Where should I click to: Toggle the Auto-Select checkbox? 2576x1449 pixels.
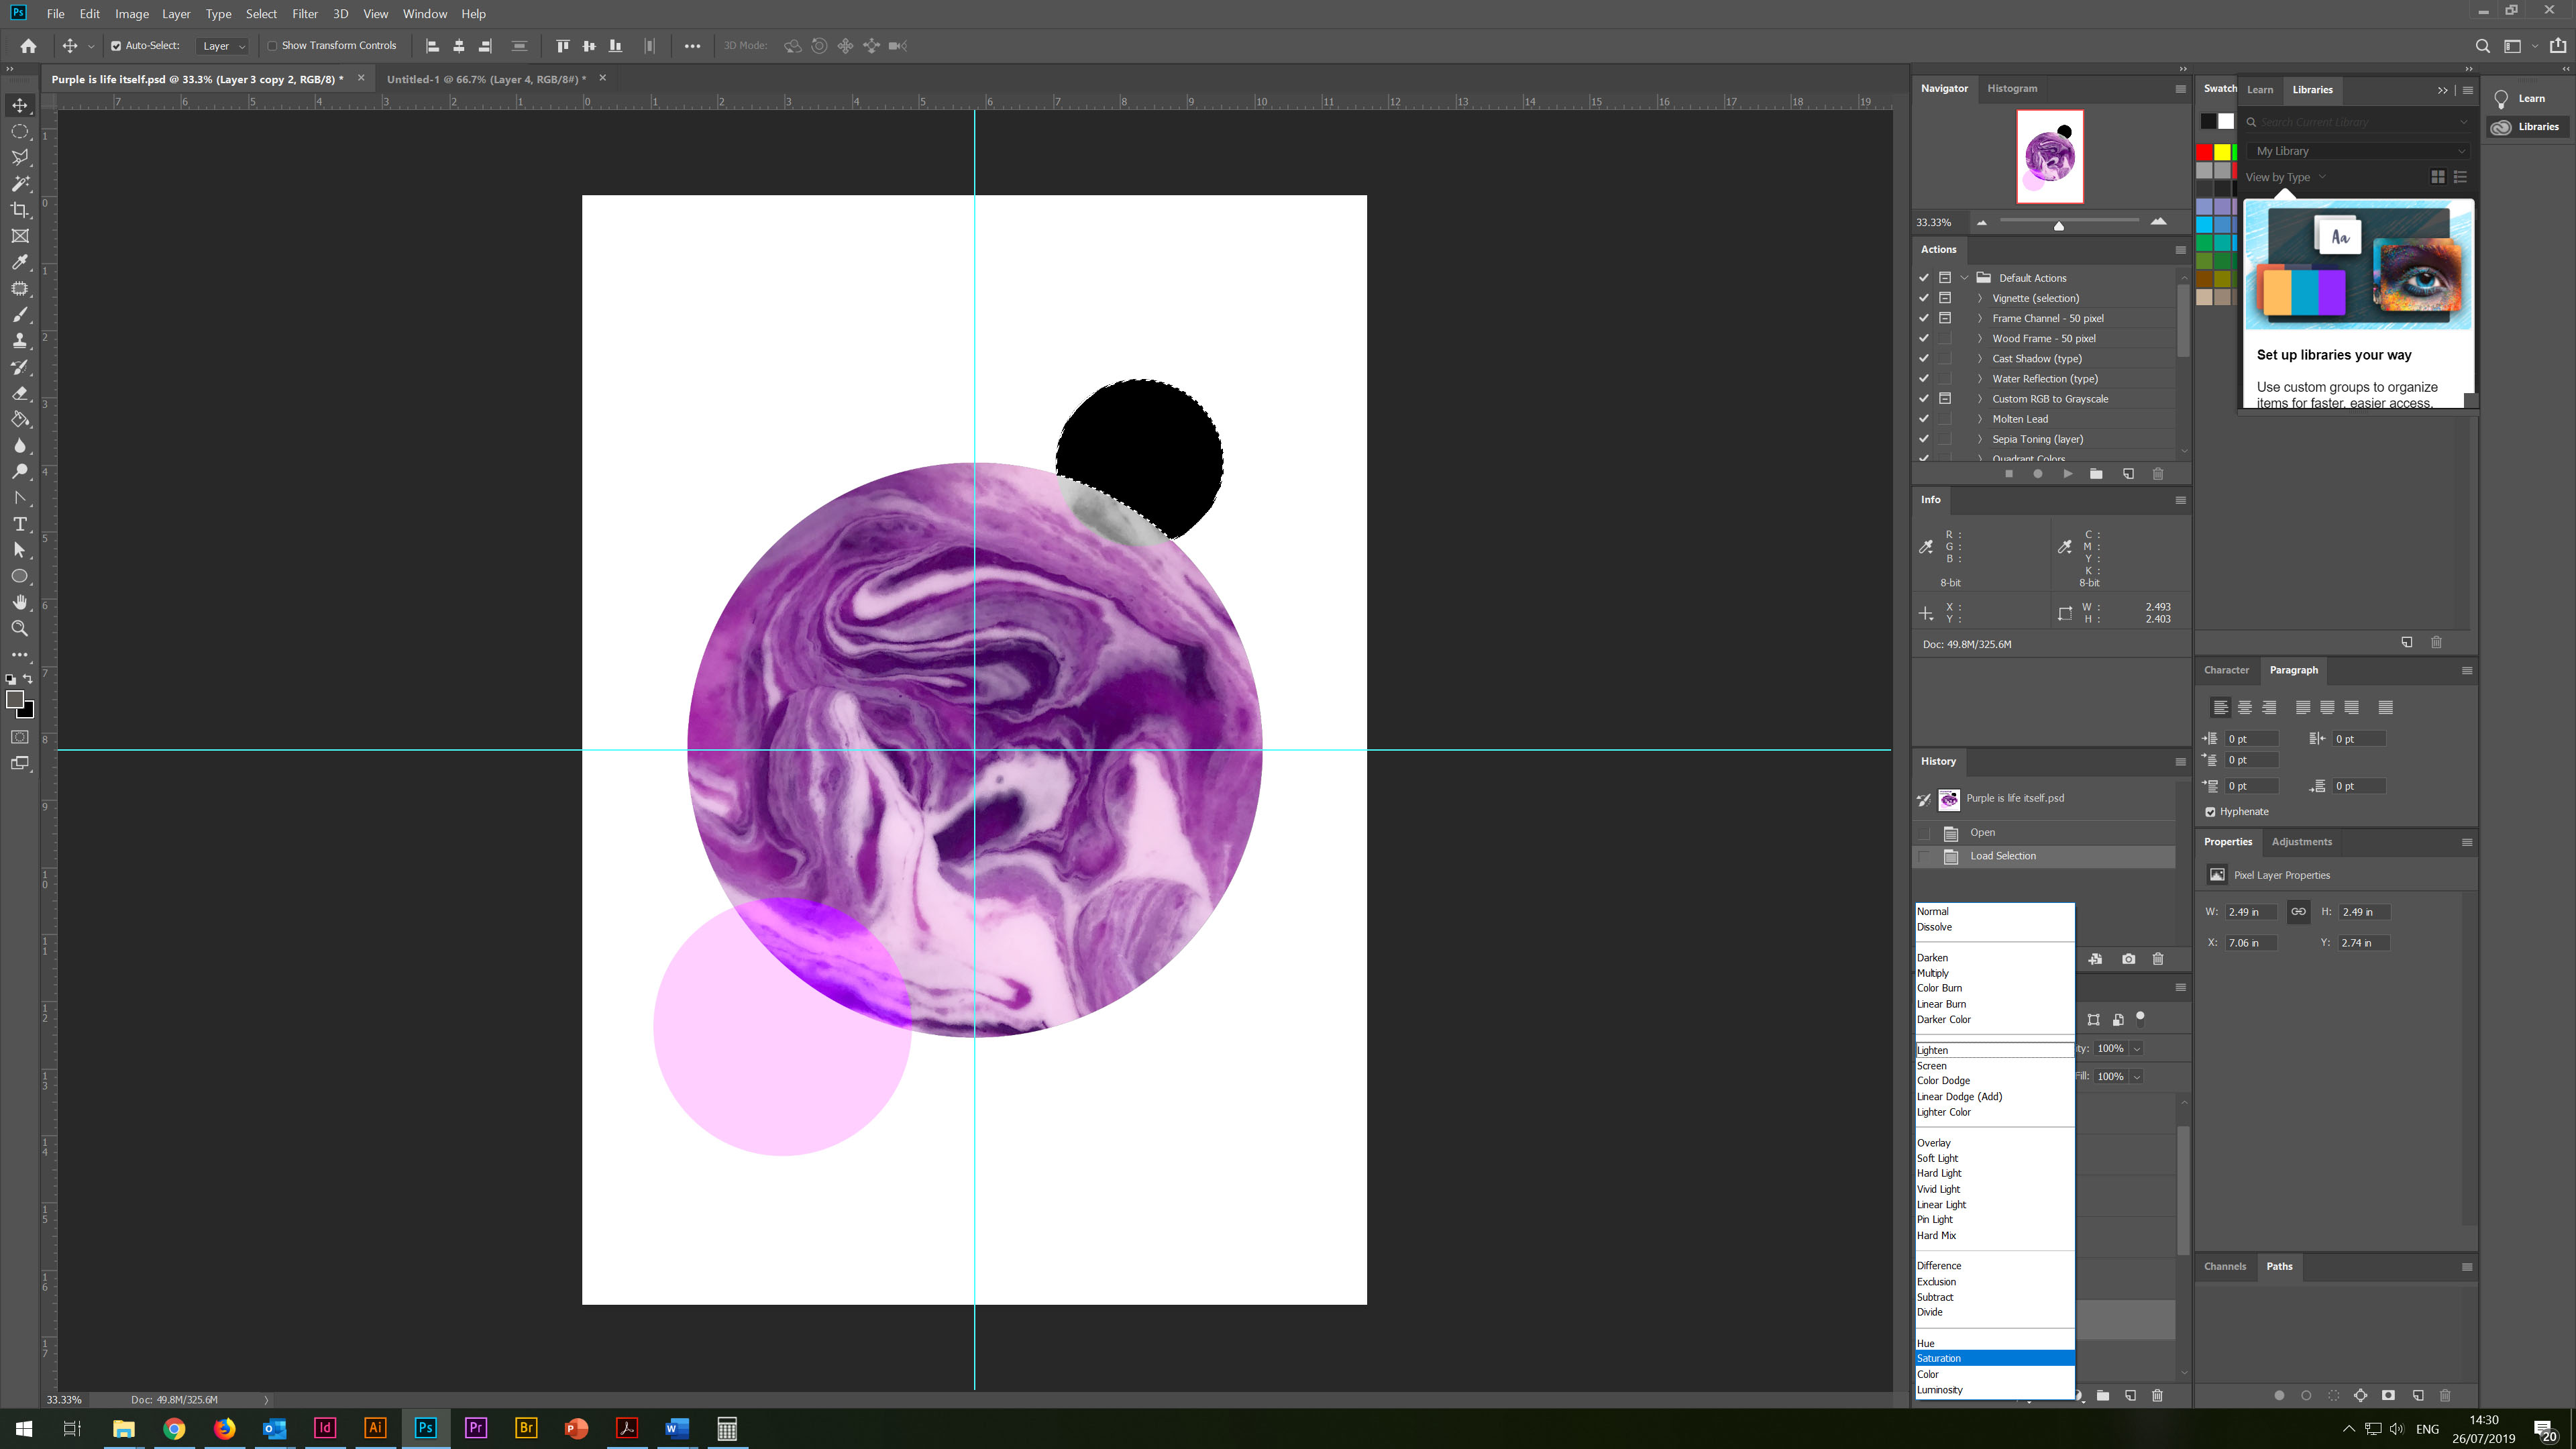coord(116,46)
